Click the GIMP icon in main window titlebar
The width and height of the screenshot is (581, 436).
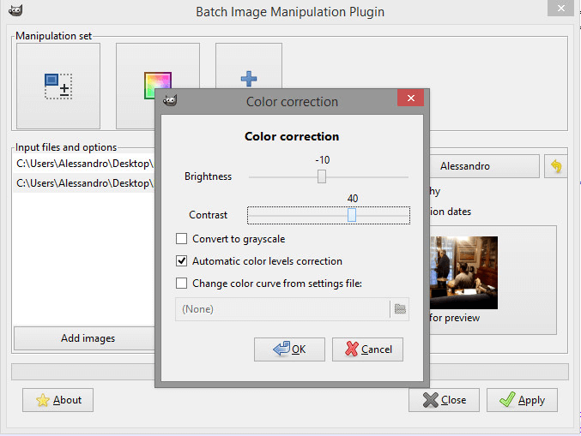[15, 10]
